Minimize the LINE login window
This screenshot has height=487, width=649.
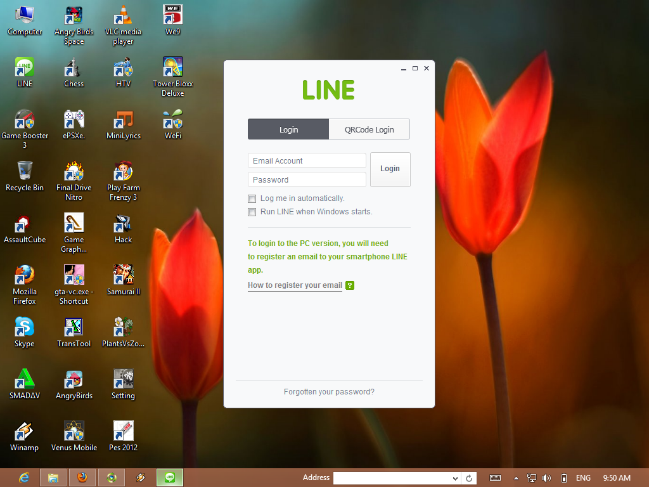tap(404, 68)
